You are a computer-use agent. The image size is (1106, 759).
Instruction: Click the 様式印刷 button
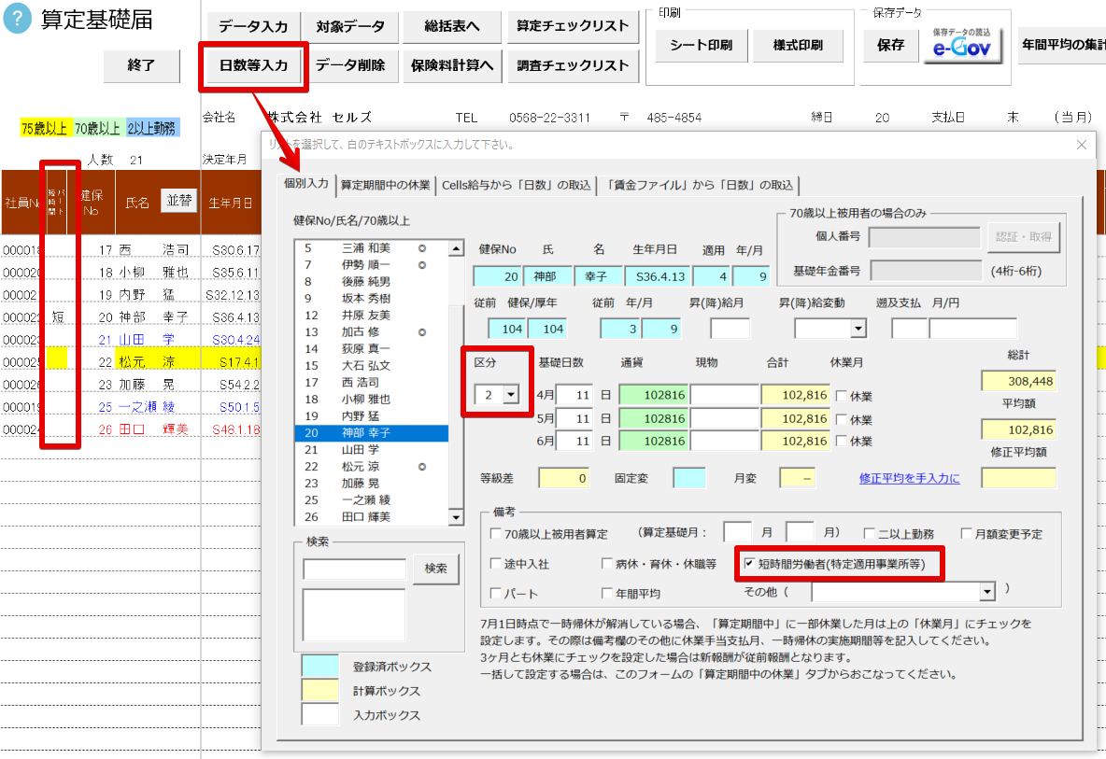click(x=798, y=45)
